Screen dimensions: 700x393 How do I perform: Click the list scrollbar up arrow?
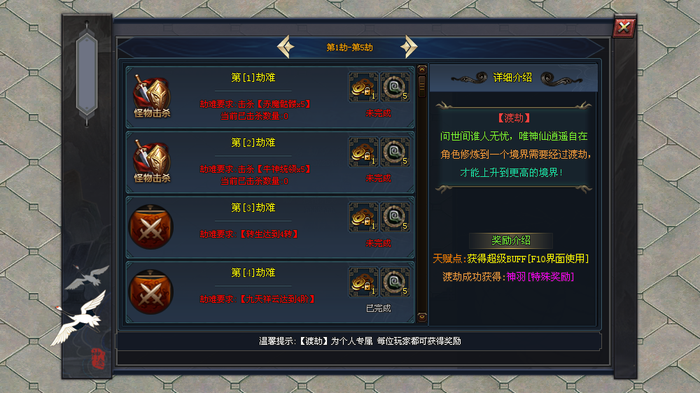click(x=422, y=70)
